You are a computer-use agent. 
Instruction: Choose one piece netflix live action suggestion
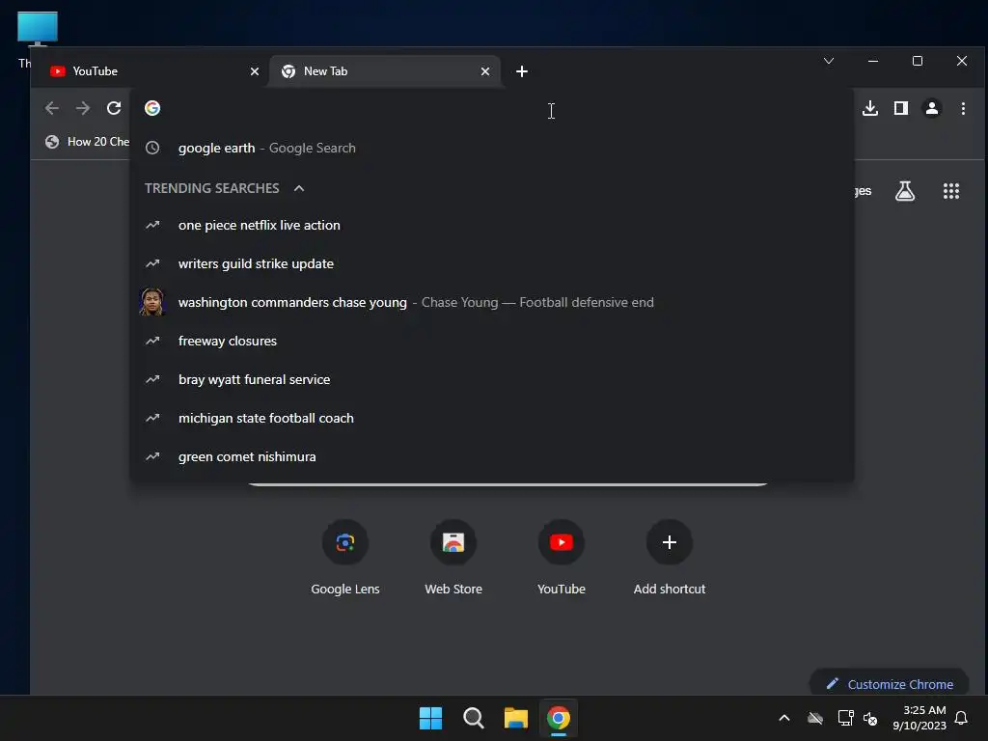click(492, 225)
